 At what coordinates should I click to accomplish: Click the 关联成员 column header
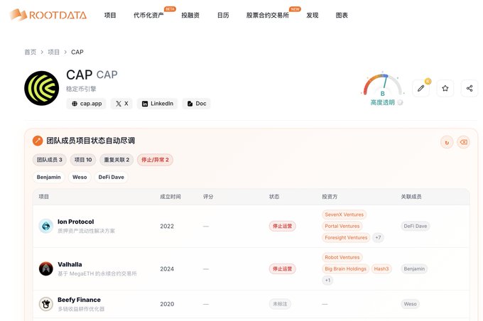point(411,197)
